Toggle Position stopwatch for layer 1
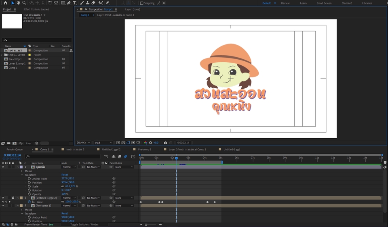This screenshot has height=227, width=388. point(29,183)
